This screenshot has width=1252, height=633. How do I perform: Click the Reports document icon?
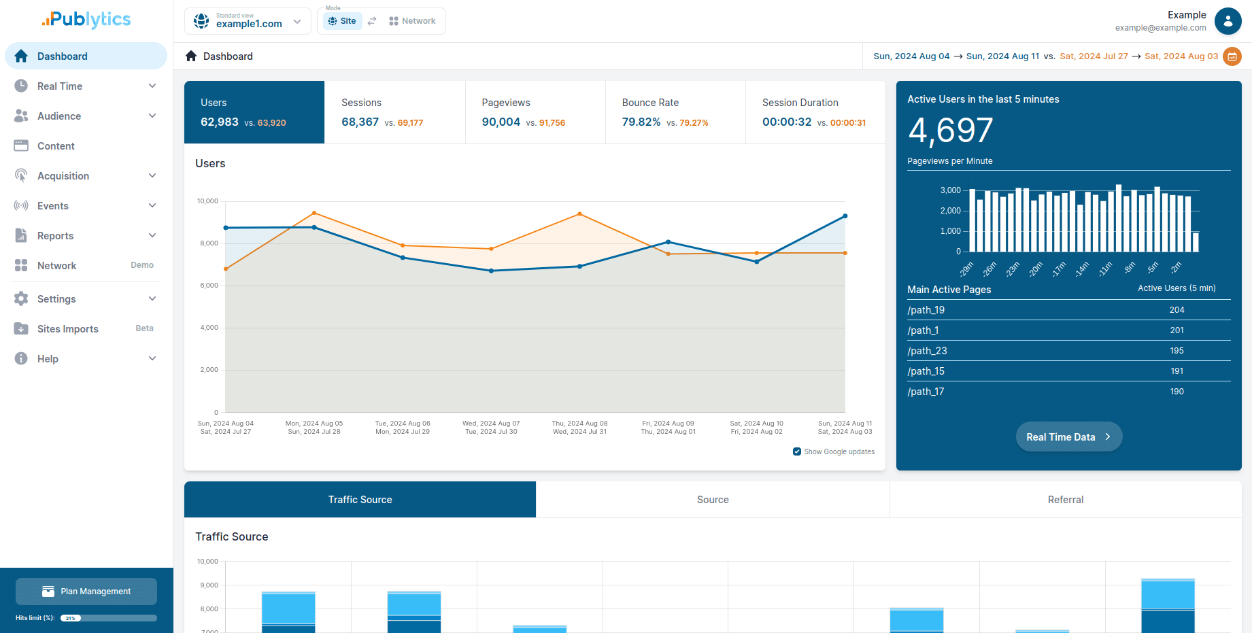coord(21,236)
